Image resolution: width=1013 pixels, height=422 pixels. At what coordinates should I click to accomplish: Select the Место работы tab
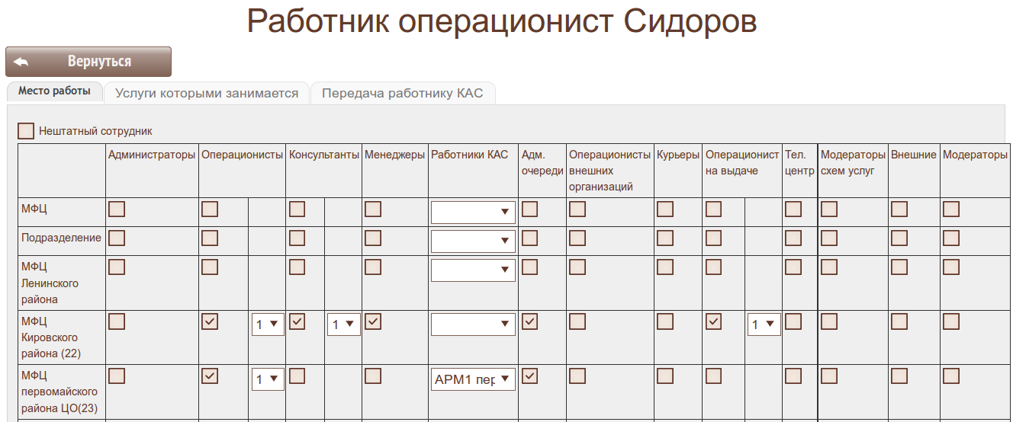[x=54, y=91]
